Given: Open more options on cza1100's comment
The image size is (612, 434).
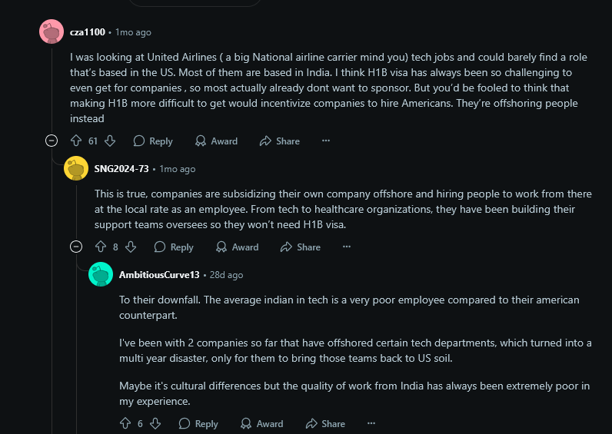Looking at the screenshot, I should pyautogui.click(x=325, y=141).
